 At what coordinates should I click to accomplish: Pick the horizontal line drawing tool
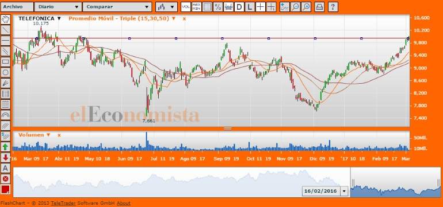tap(5, 41)
